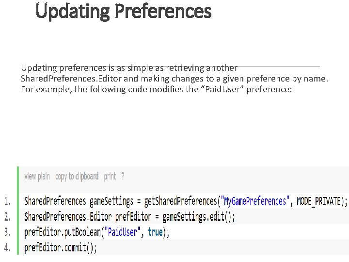Click line number 3 in the code gutter
349x262 pixels.
(x=8, y=232)
